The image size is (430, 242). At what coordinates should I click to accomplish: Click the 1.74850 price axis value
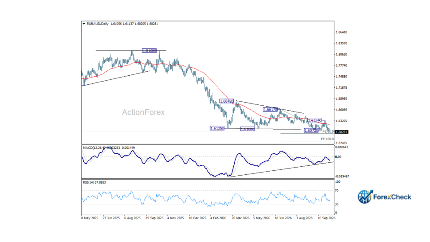(x=341, y=77)
